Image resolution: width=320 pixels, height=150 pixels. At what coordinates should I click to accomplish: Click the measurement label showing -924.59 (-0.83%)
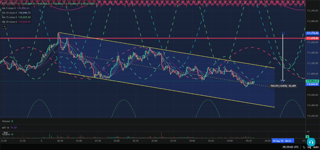[x=283, y=86]
